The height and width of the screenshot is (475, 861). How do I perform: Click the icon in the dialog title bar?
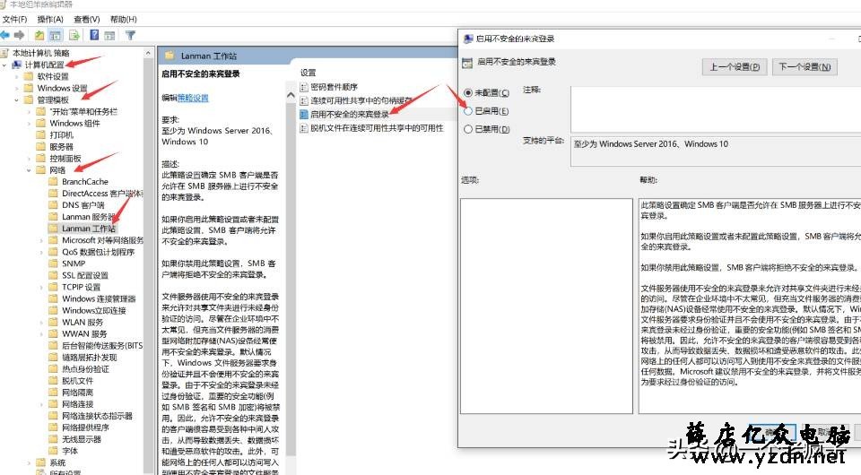coord(468,39)
